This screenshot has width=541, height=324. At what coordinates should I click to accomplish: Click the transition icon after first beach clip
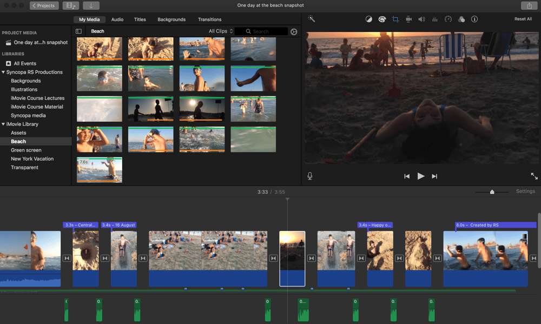click(x=67, y=258)
